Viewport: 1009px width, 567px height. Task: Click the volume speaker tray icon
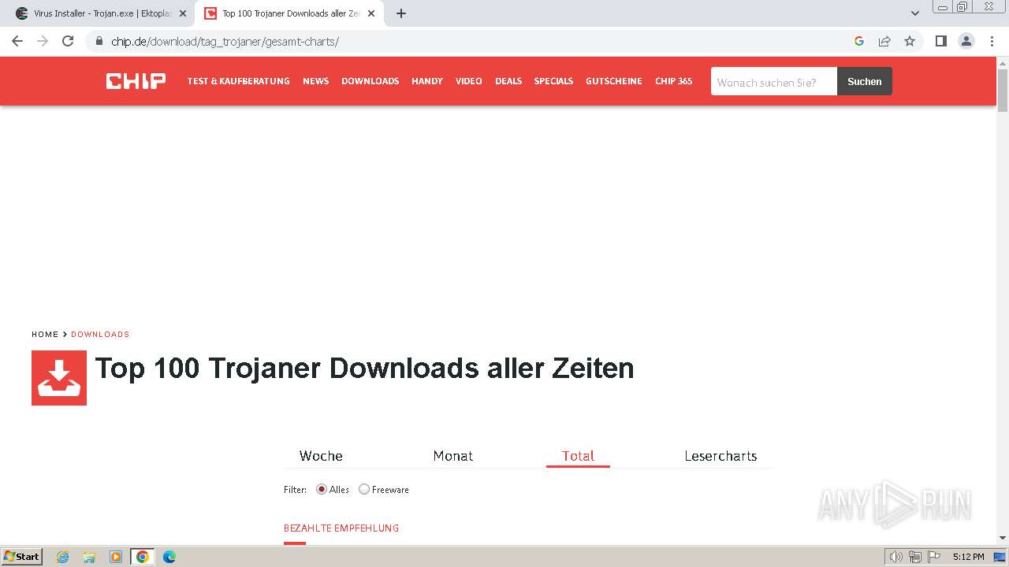(896, 557)
